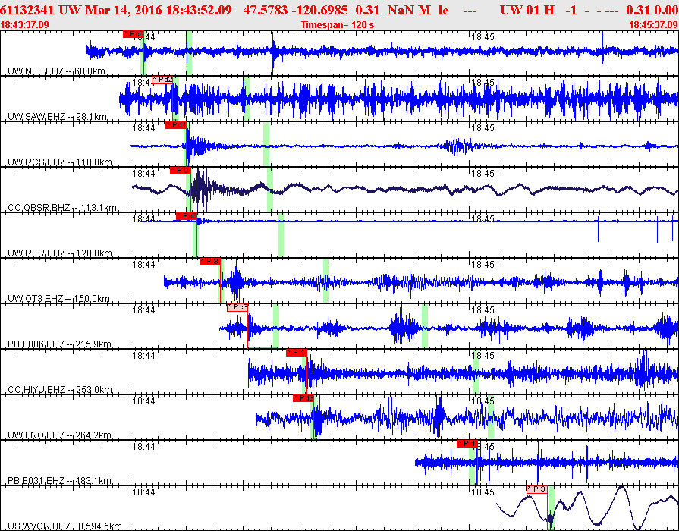Screen dimensions: 679x531
Task: Click the Pc3 pick flag on B006 trace
Action: click(x=237, y=307)
